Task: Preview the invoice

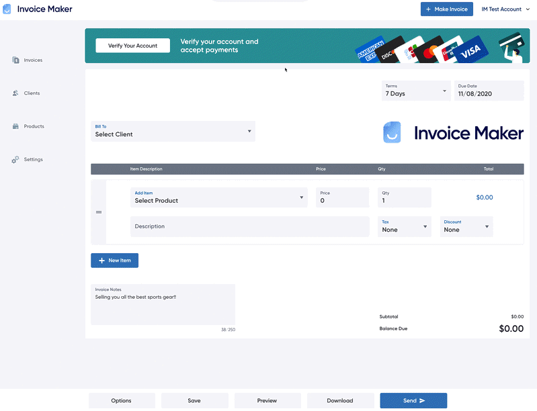Action: tap(267, 401)
